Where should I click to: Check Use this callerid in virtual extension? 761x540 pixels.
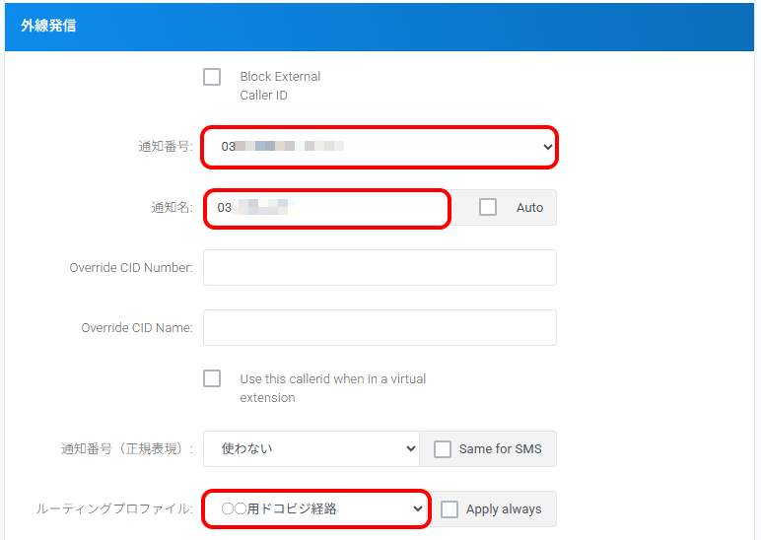212,378
